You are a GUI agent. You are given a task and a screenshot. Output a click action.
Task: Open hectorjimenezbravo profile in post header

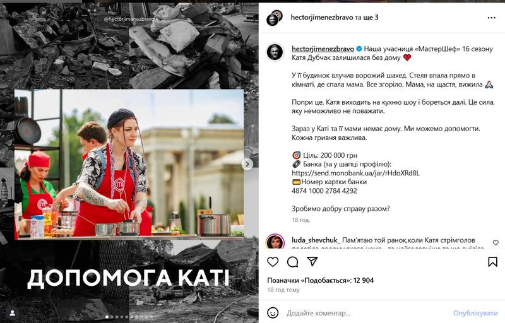point(322,18)
